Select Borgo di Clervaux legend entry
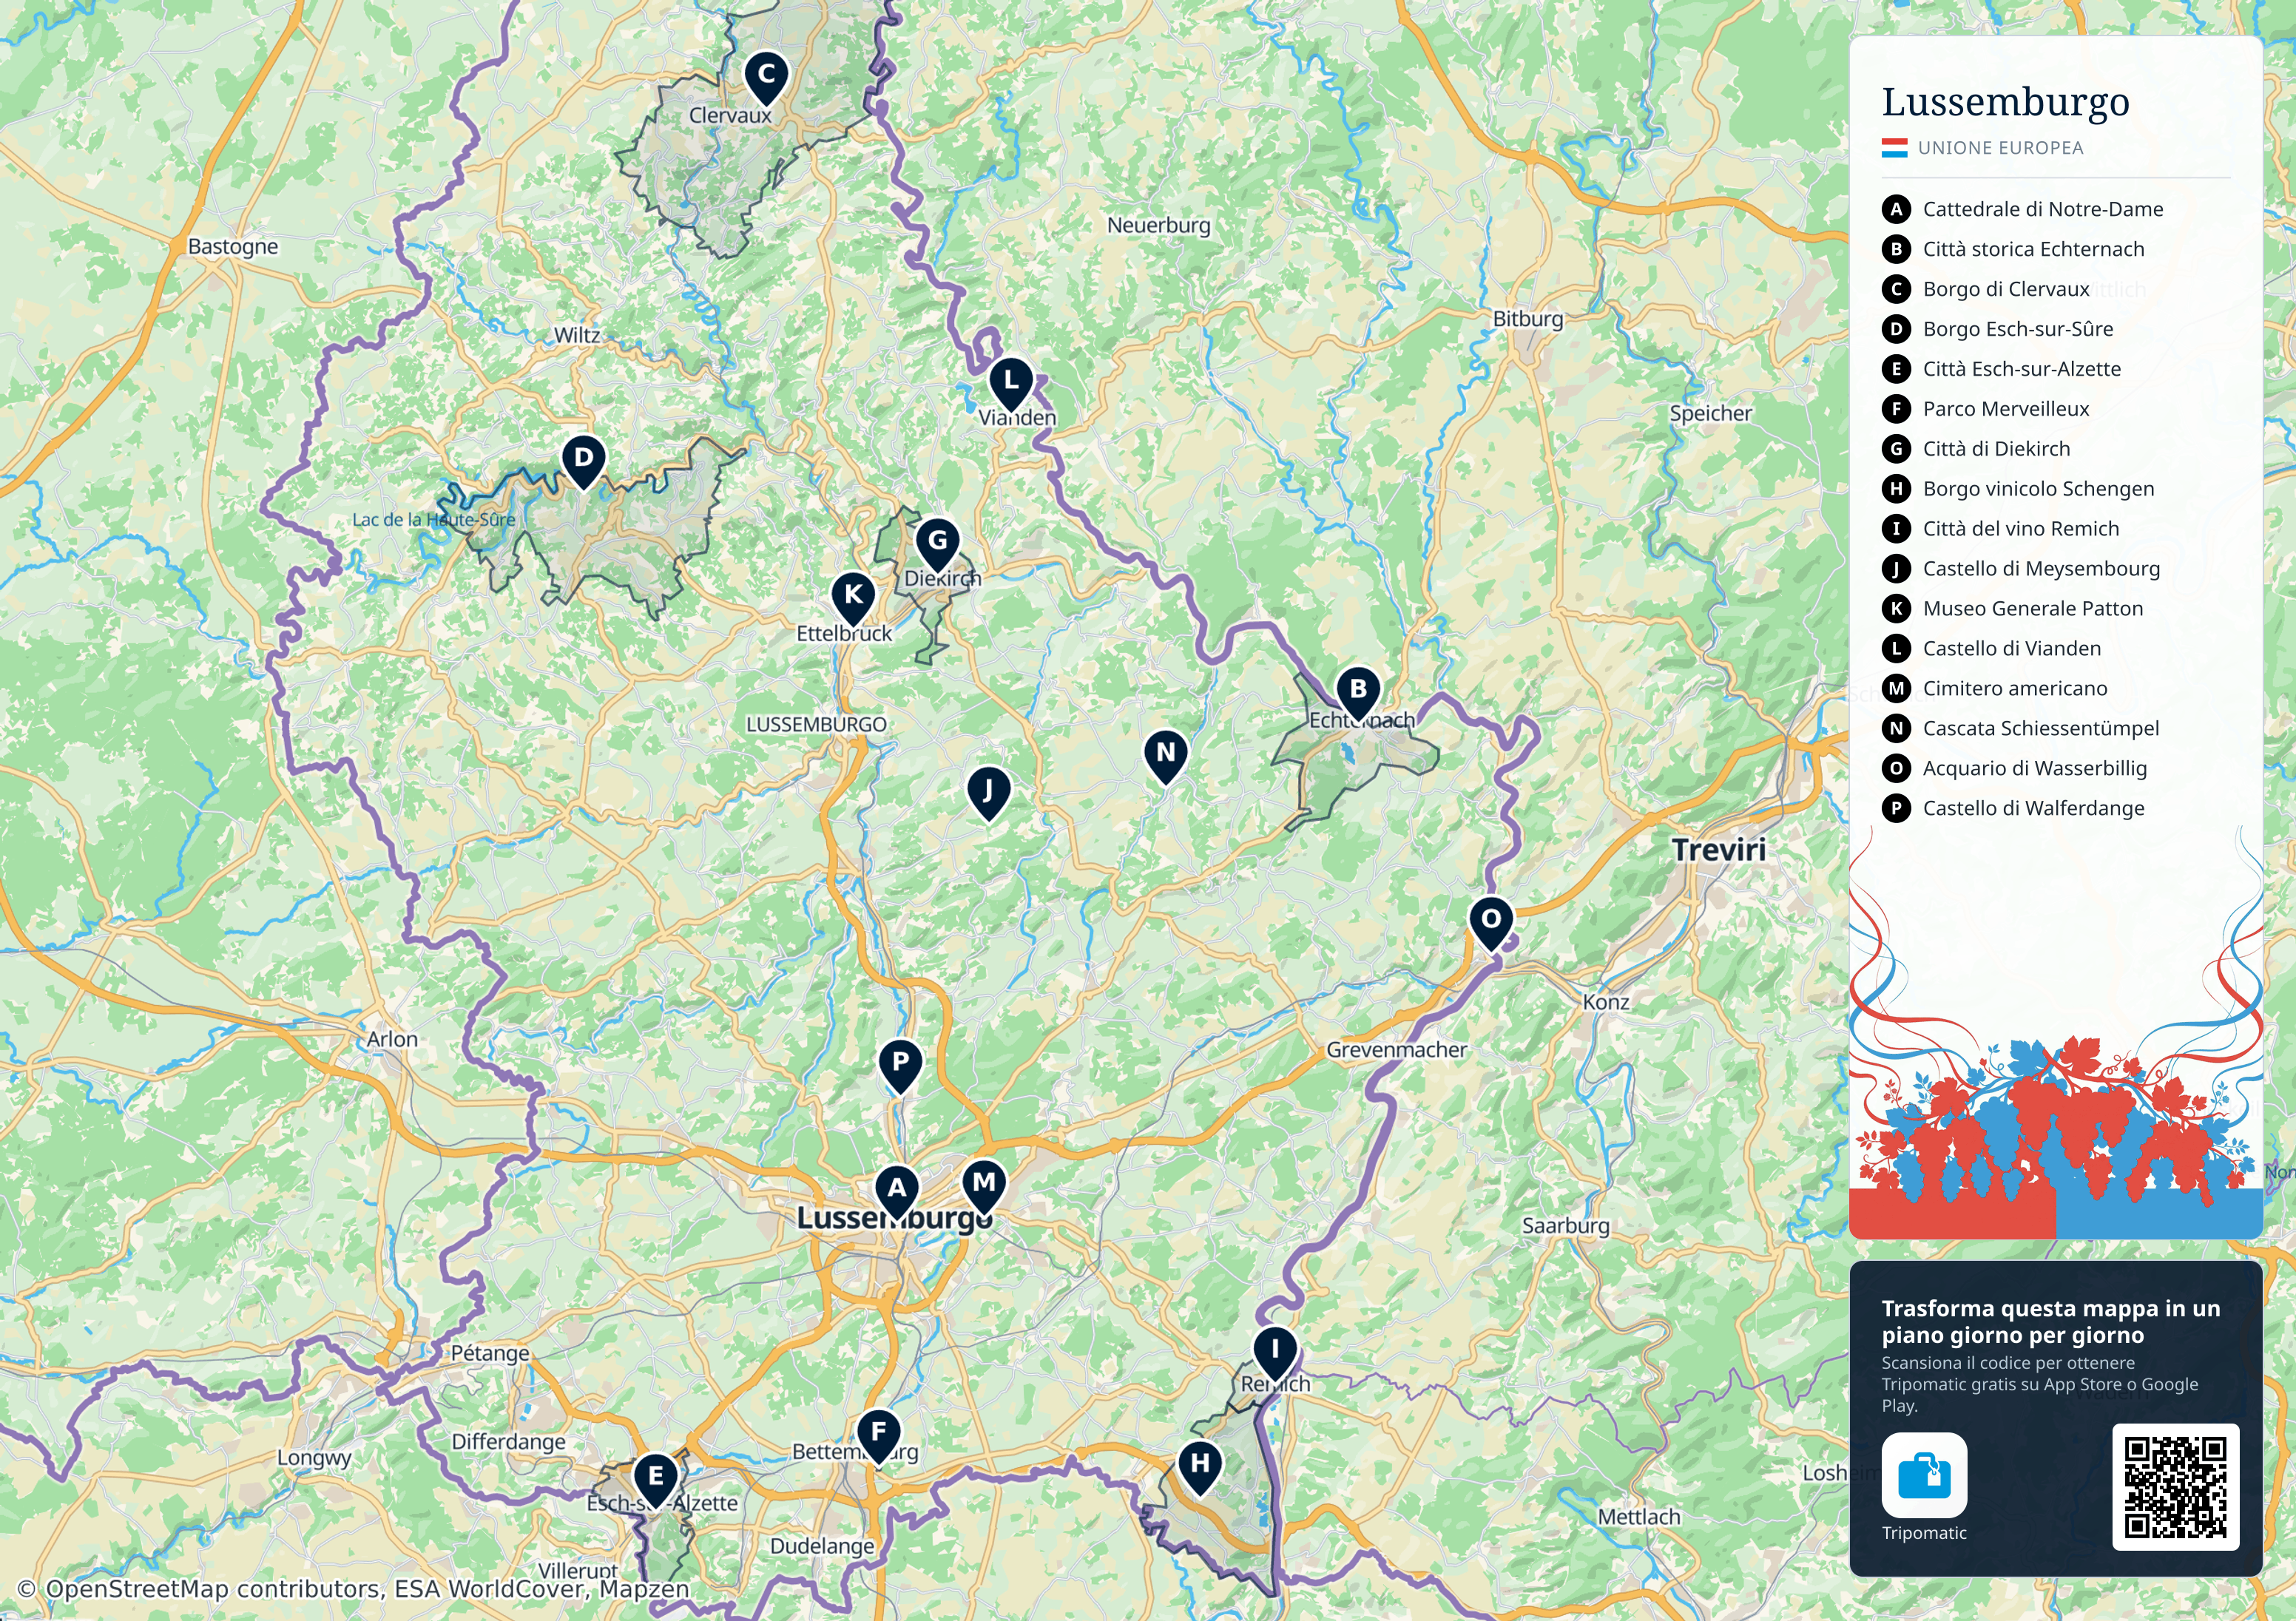Viewport: 2296px width, 1621px height. [1985, 289]
